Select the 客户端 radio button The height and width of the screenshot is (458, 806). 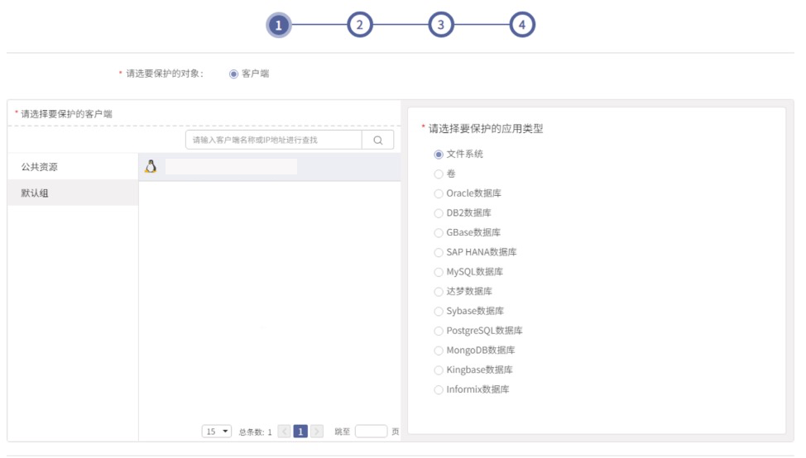pos(234,74)
